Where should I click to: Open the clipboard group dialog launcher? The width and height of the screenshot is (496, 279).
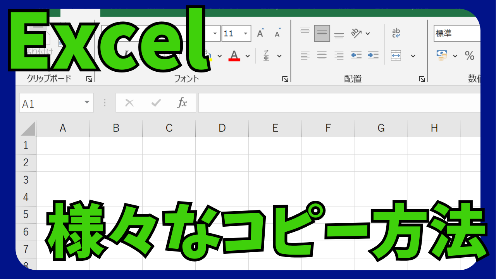pyautogui.click(x=90, y=79)
